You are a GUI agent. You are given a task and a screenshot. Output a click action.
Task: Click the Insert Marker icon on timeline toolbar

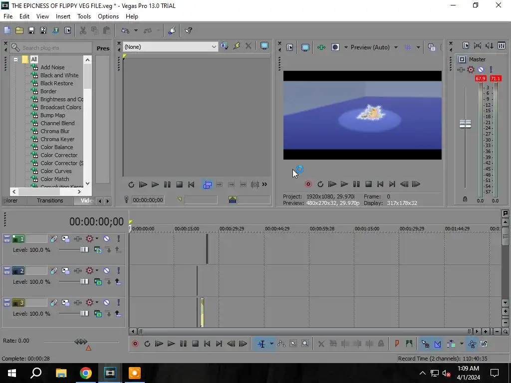tap(397, 344)
